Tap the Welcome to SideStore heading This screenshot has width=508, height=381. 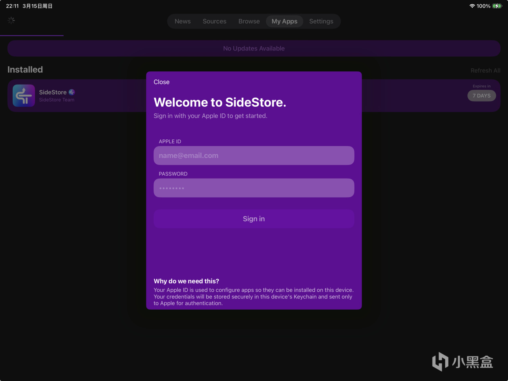pos(220,102)
